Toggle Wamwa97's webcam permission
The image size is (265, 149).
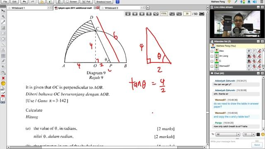tap(249, 66)
